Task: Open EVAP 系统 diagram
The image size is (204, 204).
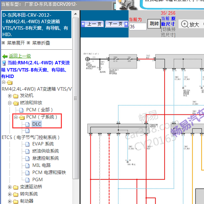Action: [43, 144]
